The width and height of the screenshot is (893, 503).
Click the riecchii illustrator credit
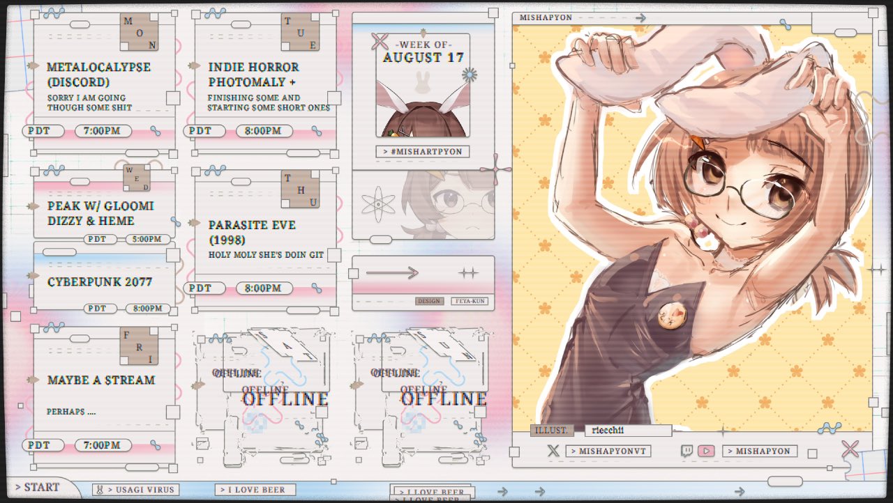[628, 431]
